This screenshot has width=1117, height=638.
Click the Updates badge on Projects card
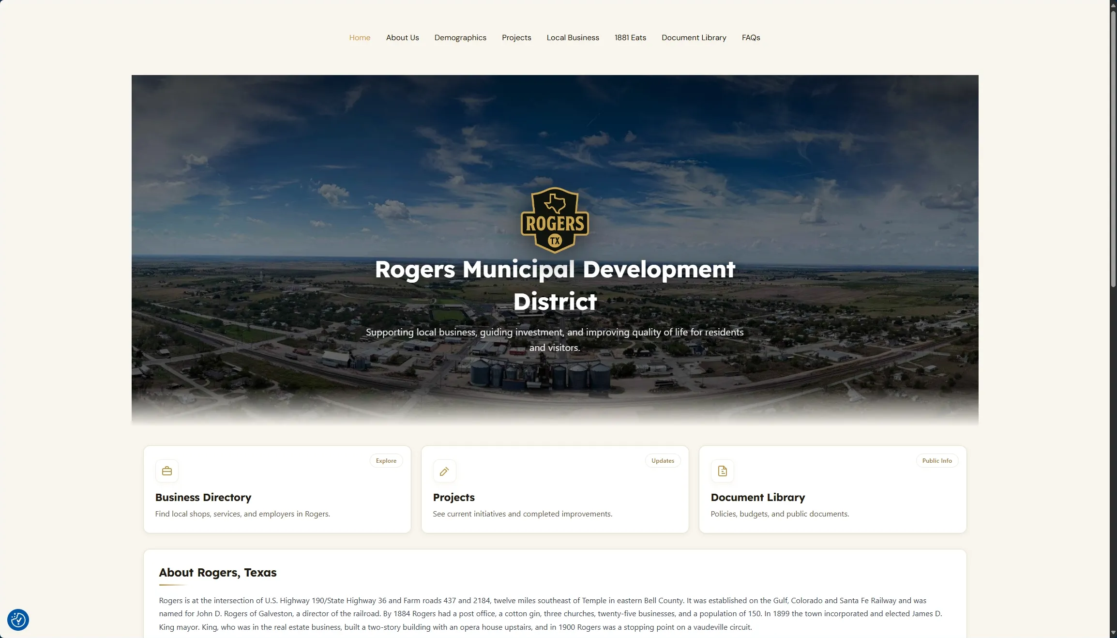(663, 460)
